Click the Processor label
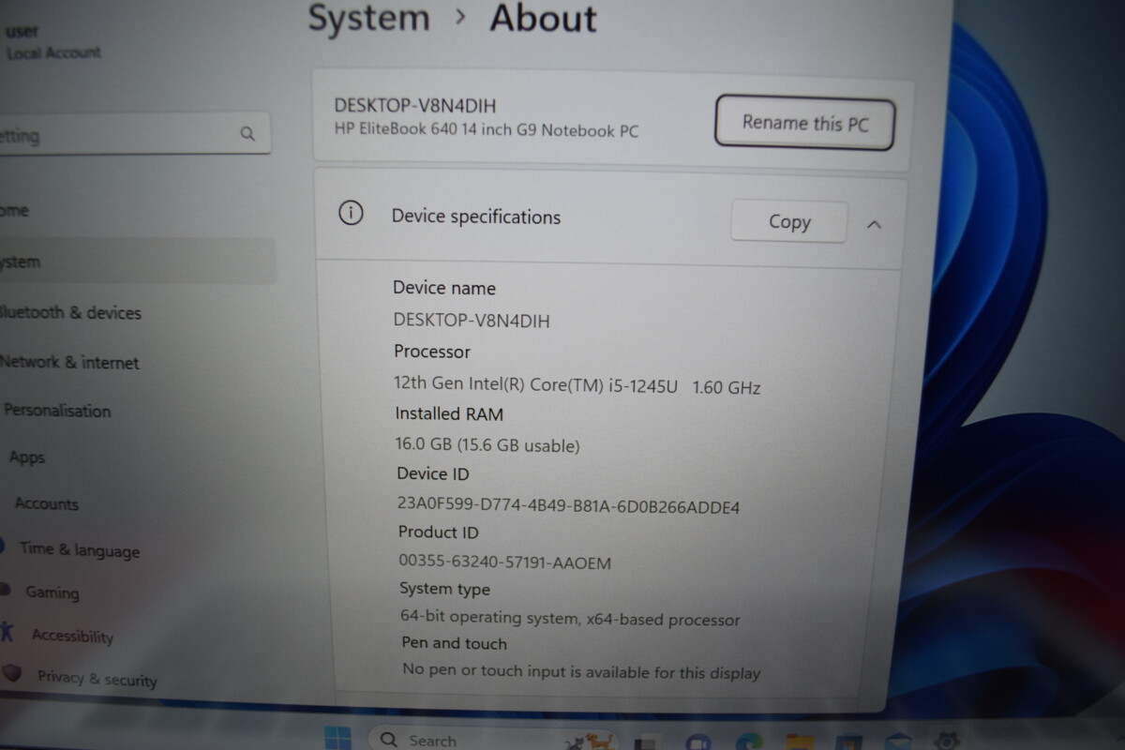1125x750 pixels. pos(432,352)
